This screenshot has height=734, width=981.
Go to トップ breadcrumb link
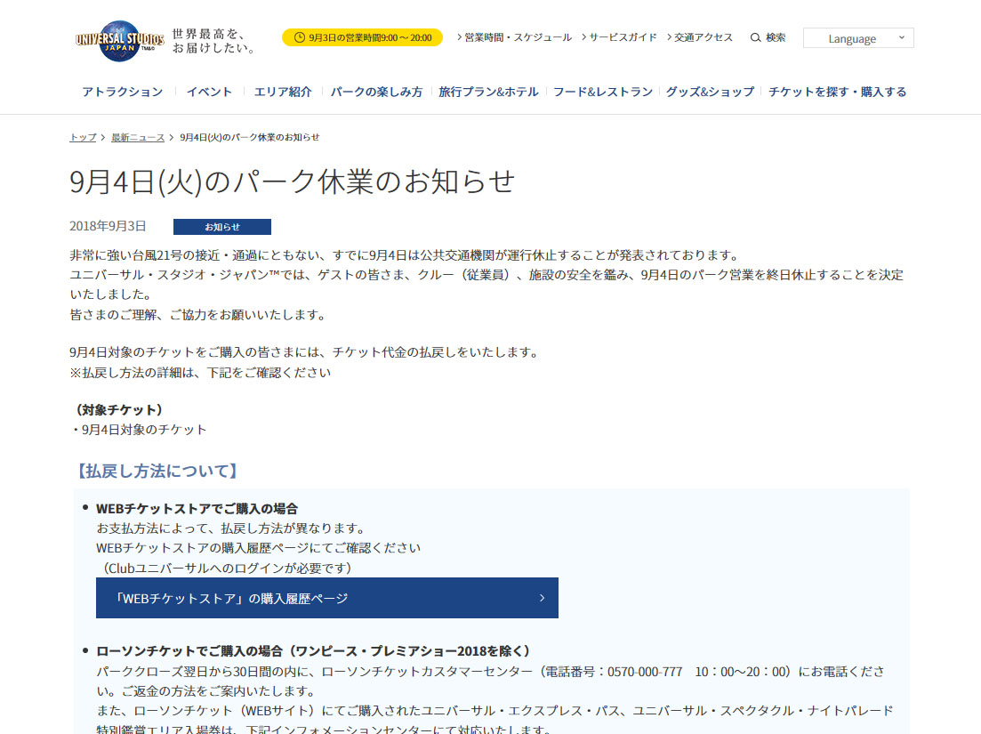point(83,137)
